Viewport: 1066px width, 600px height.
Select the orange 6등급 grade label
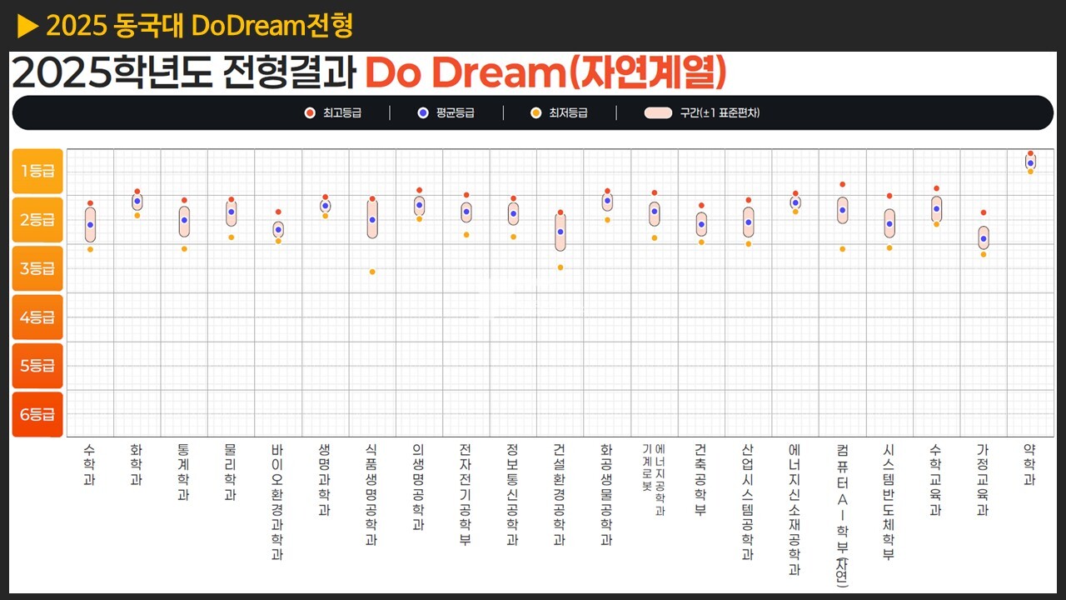(x=37, y=414)
